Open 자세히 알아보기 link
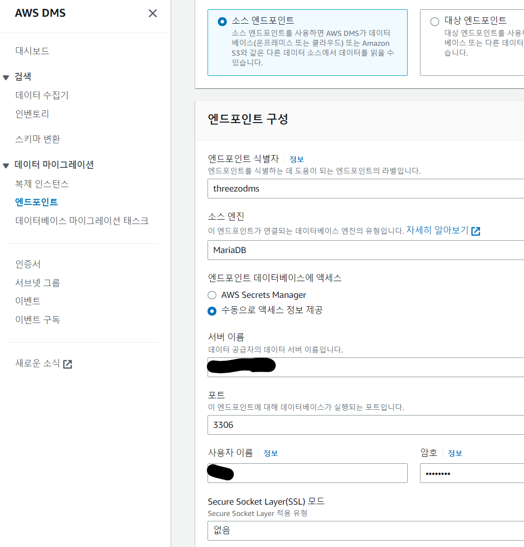The height and width of the screenshot is (547, 524). pos(437,230)
